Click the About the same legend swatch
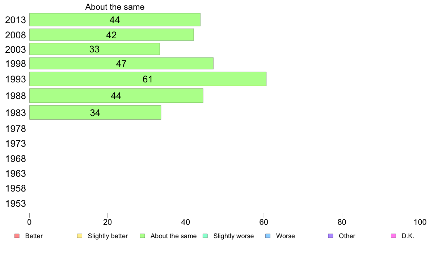 142,236
